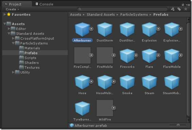Click the save search star icon
The width and height of the screenshot is (192, 130).
tap(186, 9)
